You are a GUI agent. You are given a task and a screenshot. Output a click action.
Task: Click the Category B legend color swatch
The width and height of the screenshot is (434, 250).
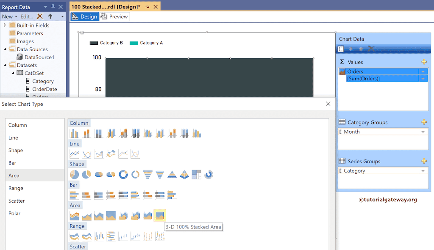click(x=94, y=43)
